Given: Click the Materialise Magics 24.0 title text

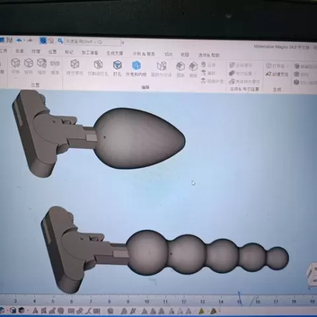Looking at the screenshot, I should pos(281,47).
